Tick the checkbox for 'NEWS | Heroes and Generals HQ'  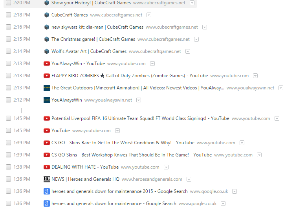(8, 179)
